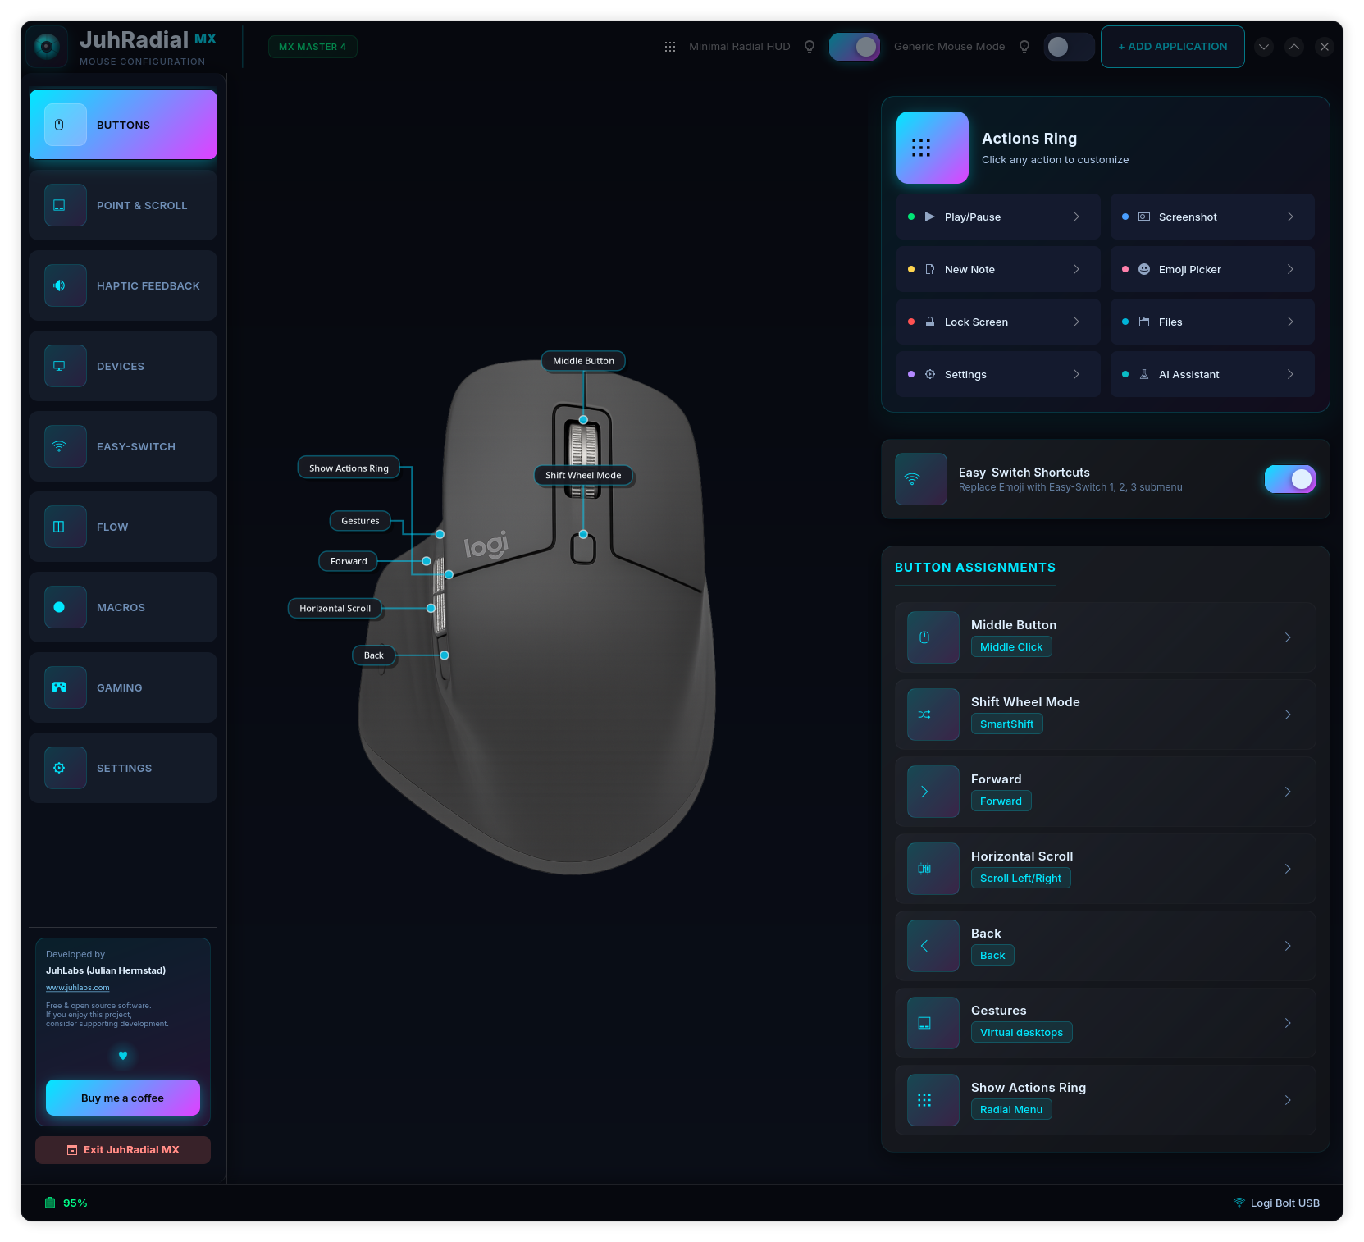Open the Macros section
Screen dimensions: 1364x1242
[123, 607]
